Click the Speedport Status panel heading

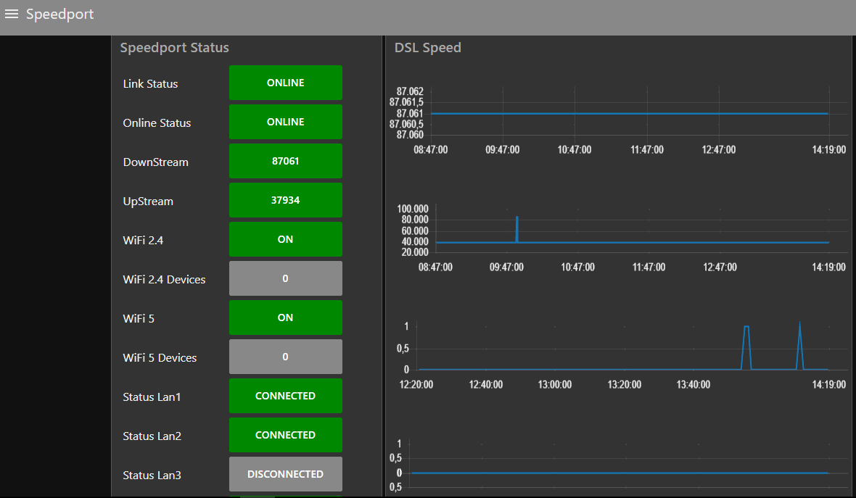pos(175,48)
